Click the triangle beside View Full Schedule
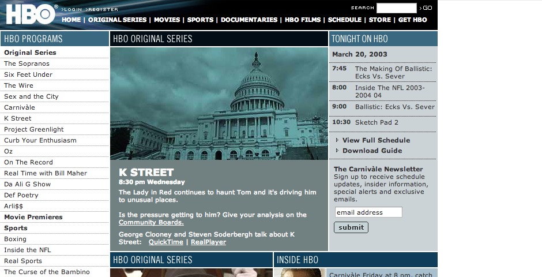 click(x=337, y=140)
